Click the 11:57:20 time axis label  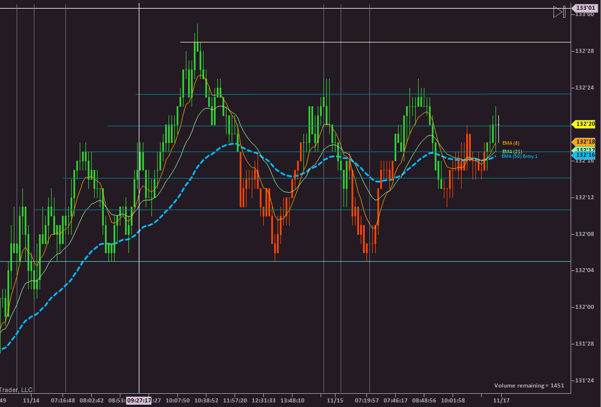click(235, 401)
